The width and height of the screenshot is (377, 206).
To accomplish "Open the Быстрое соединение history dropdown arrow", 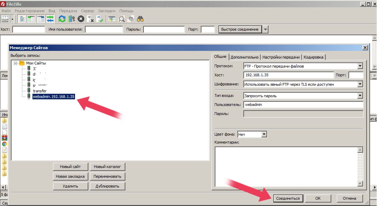I will tap(265, 29).
